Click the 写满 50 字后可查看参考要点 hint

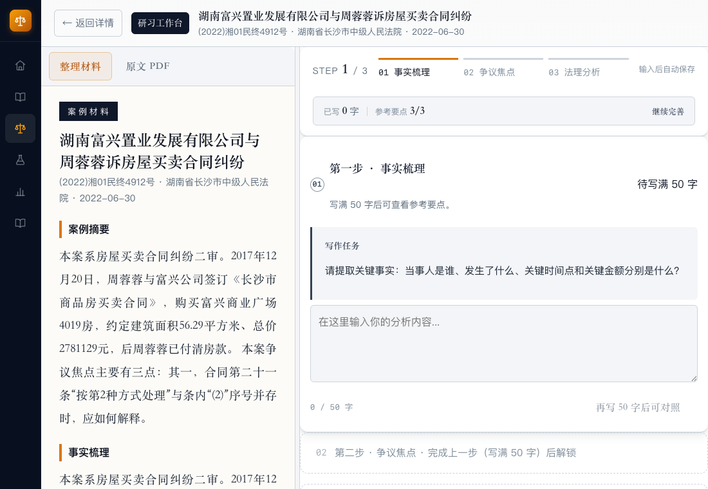click(x=390, y=205)
